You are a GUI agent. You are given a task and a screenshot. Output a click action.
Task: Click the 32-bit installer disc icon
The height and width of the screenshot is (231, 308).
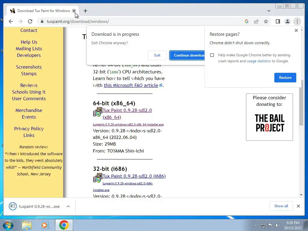point(98,178)
